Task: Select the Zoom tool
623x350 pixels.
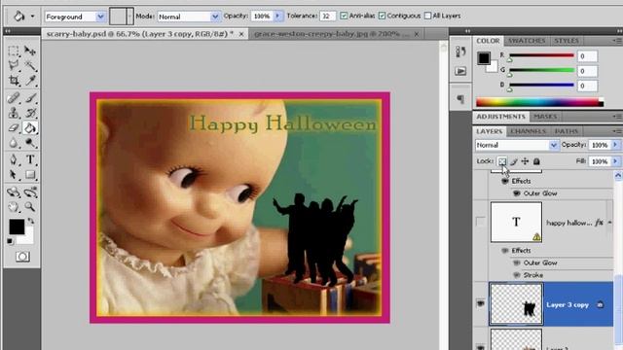Action: [30, 207]
